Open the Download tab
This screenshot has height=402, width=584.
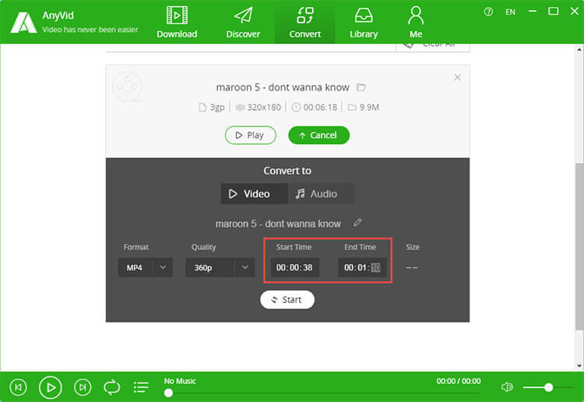point(177,23)
